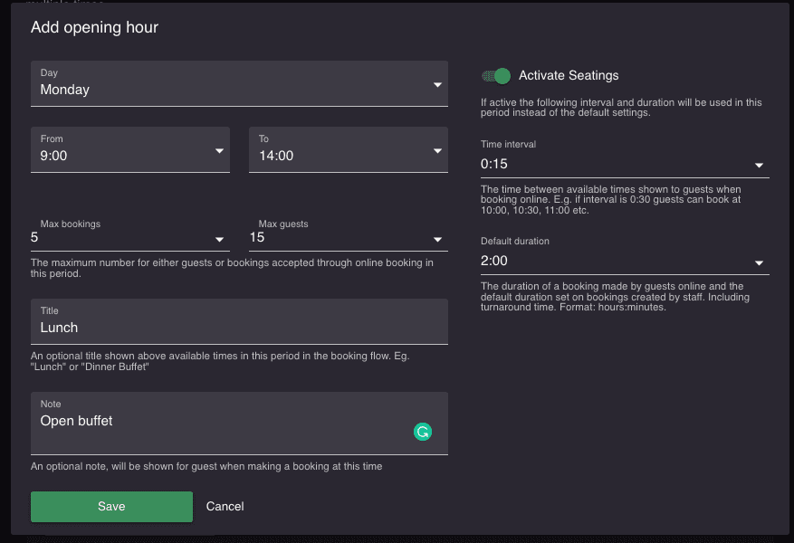
Task: Select the 14:00 To time value
Action: 276,156
